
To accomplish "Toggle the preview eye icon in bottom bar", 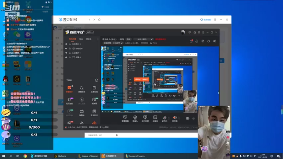I will (x=194, y=118).
